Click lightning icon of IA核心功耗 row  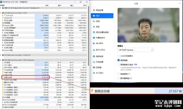click(x=3, y=72)
